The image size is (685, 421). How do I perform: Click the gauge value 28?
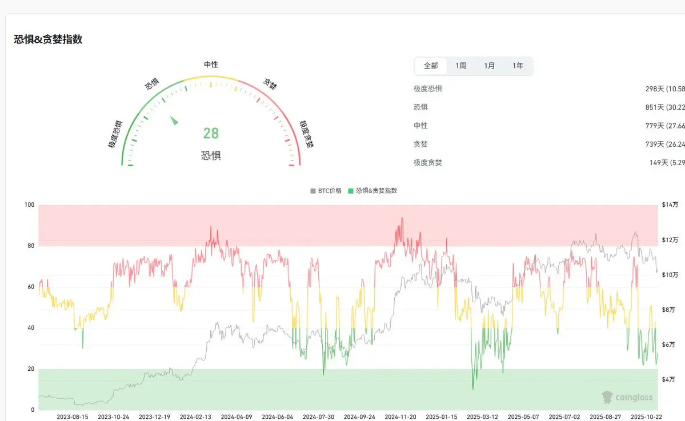211,133
